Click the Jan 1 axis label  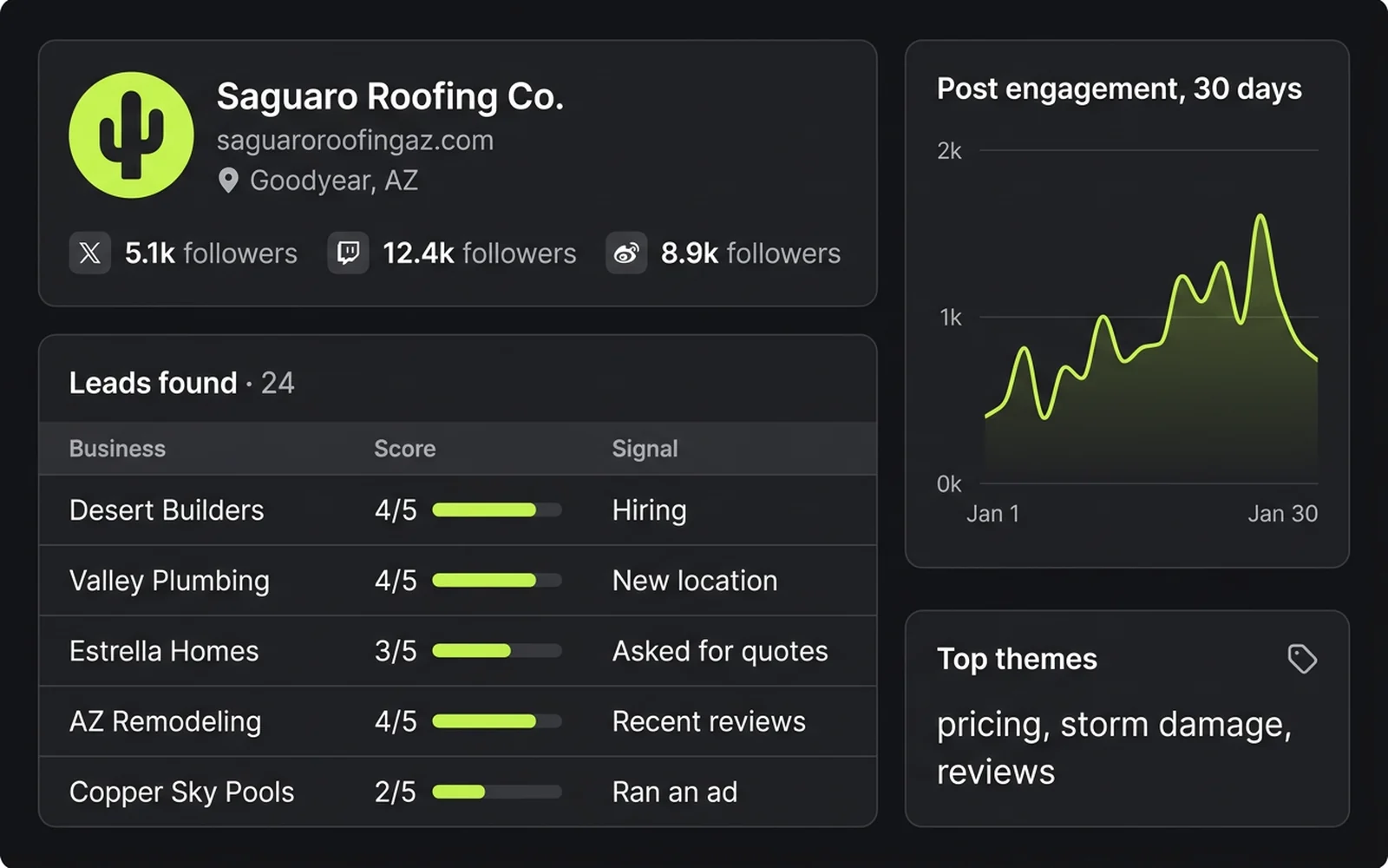coord(993,514)
